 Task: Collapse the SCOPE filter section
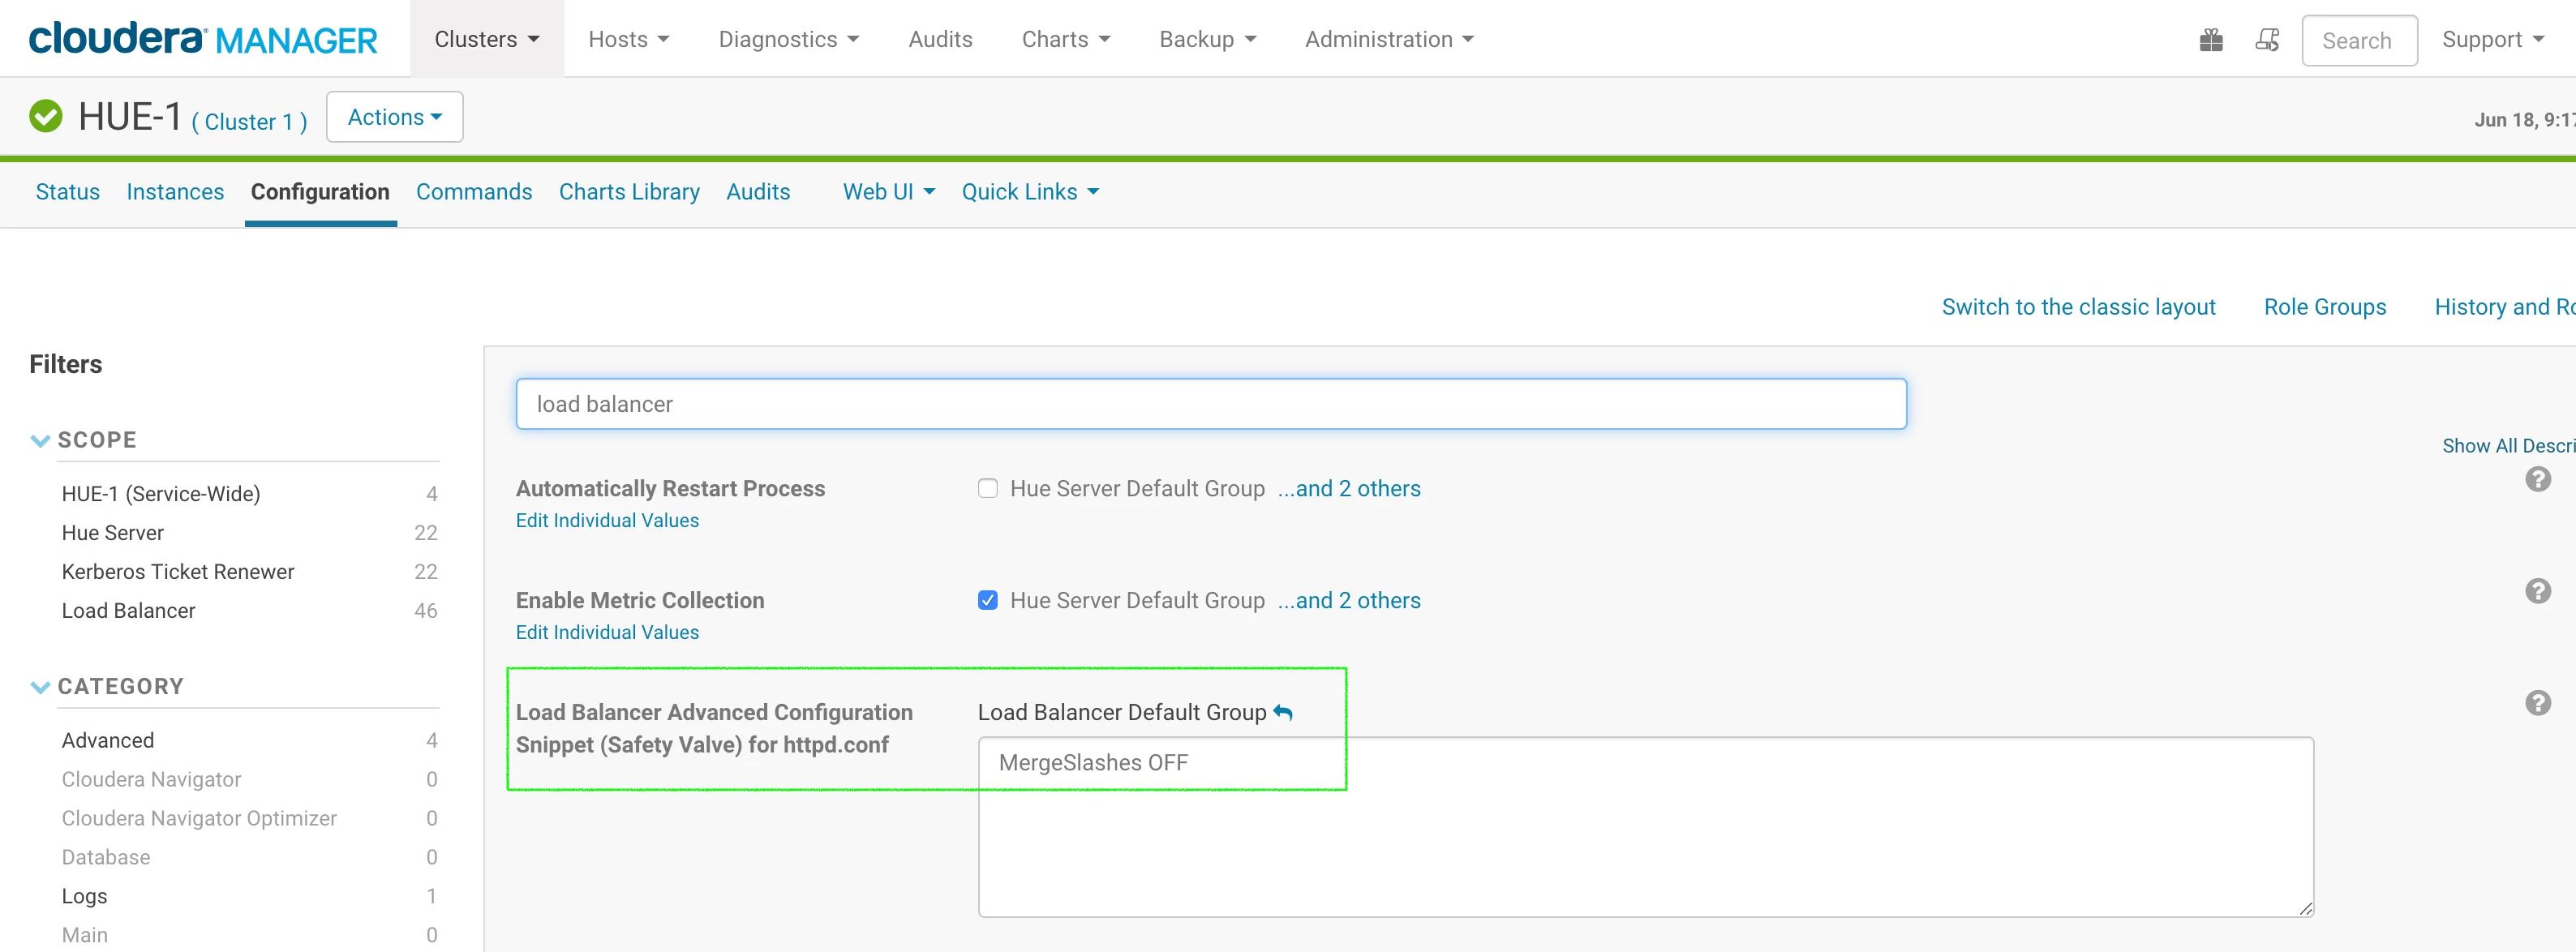40,440
